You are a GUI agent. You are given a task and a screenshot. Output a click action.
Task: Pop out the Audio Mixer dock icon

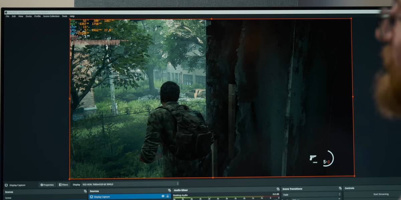tap(278, 189)
